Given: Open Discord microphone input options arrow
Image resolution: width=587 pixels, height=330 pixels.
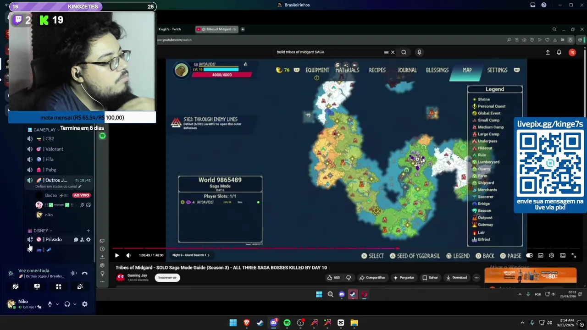Looking at the screenshot, I should pos(57,304).
